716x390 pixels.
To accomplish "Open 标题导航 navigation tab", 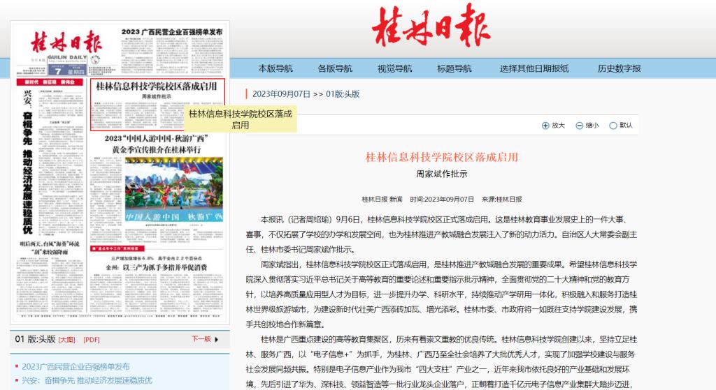I will pos(454,68).
